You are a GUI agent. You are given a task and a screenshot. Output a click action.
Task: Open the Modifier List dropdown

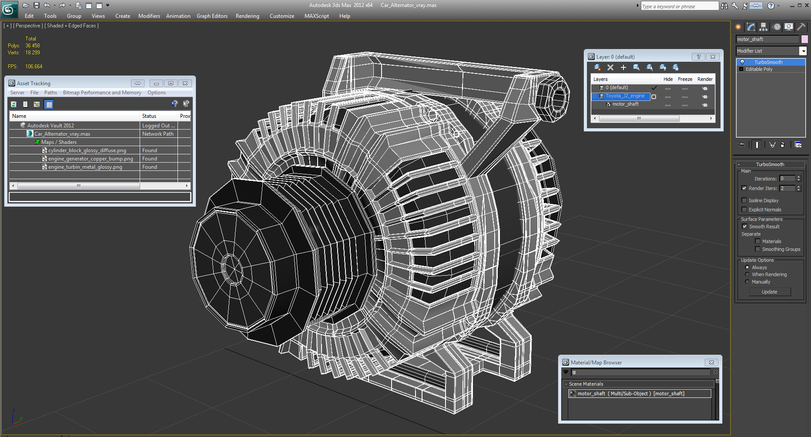point(803,51)
